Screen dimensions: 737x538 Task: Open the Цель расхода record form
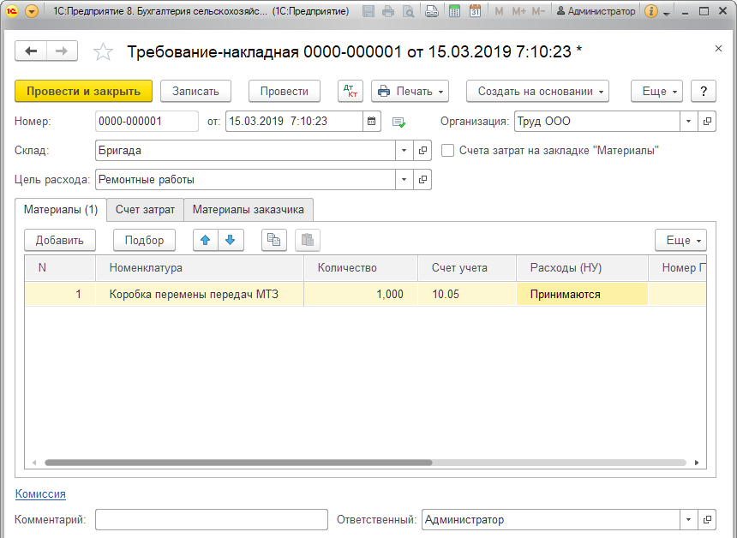click(422, 180)
